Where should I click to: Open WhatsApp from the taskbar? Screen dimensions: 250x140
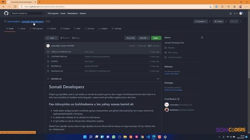pyautogui.click(x=114, y=137)
